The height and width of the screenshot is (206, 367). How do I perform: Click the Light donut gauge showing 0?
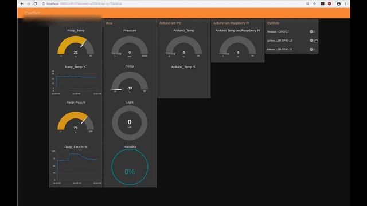[130, 122]
